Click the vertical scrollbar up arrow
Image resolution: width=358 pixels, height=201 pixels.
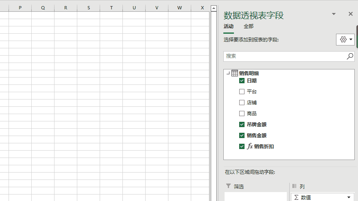pos(214,9)
